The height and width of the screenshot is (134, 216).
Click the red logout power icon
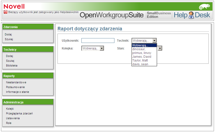5,12
